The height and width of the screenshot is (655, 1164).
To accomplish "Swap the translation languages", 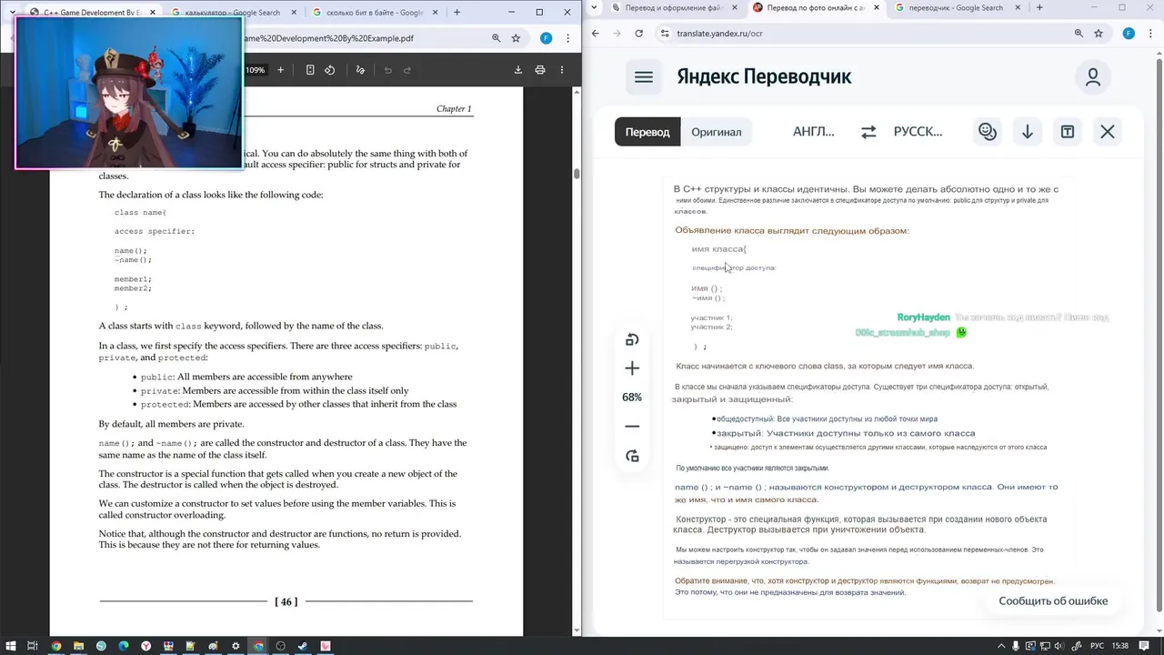I will [x=868, y=132].
